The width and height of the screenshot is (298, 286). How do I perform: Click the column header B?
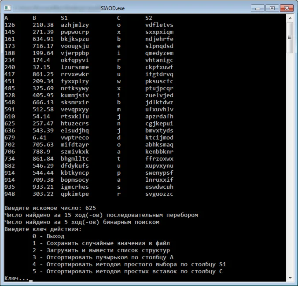[x=34, y=18]
